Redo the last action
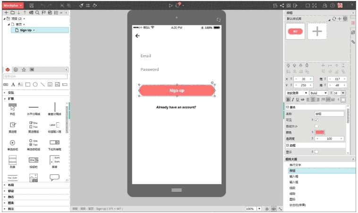The image size is (358, 213). click(50, 6)
